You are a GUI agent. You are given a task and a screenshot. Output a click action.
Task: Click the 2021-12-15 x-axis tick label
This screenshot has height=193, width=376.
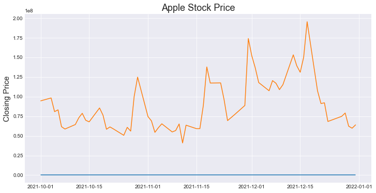click(x=300, y=186)
